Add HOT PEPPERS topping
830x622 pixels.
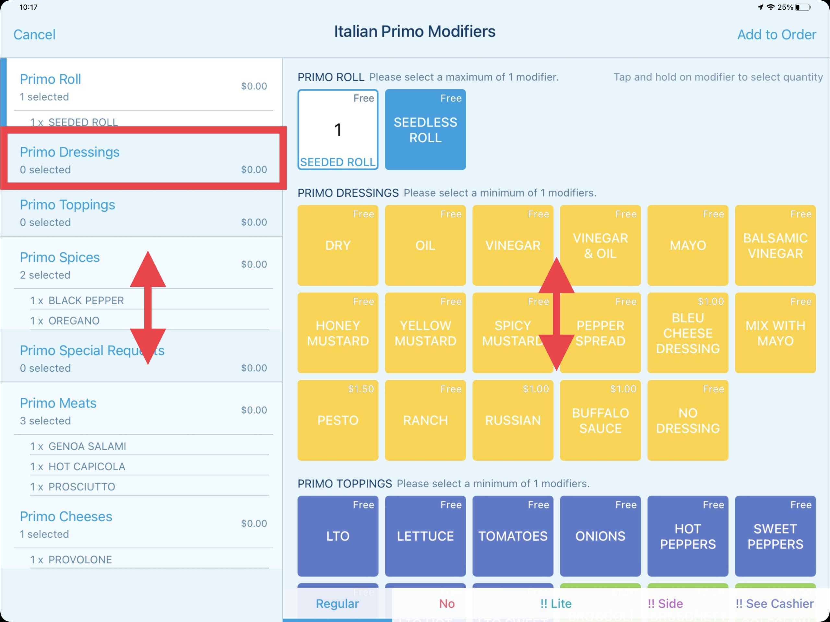tap(687, 536)
